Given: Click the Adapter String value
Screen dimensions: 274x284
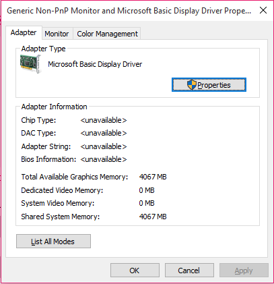Looking at the screenshot, I should (x=104, y=146).
